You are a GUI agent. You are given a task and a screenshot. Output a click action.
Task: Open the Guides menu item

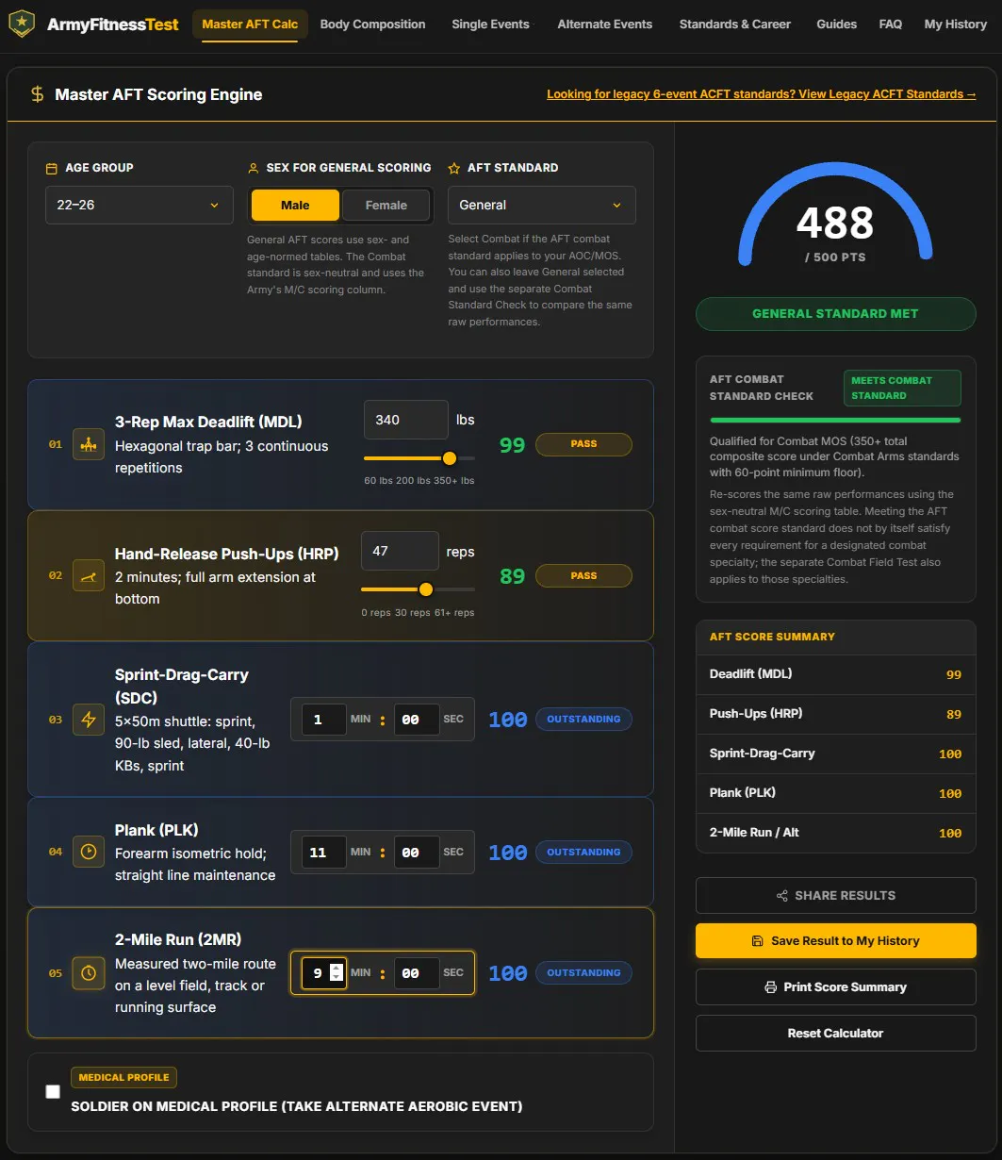click(837, 25)
